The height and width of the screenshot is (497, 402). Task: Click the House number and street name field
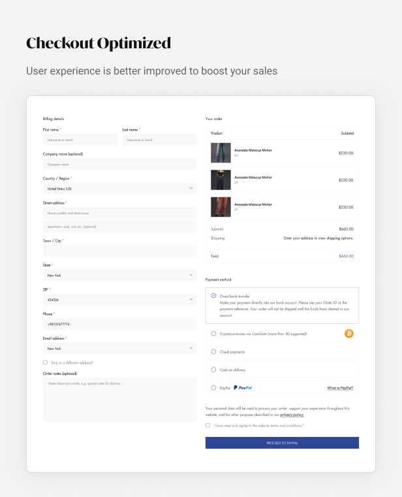119,213
